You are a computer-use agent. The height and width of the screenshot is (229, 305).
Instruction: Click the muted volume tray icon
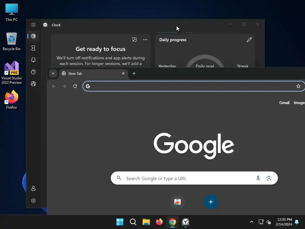(x=269, y=222)
